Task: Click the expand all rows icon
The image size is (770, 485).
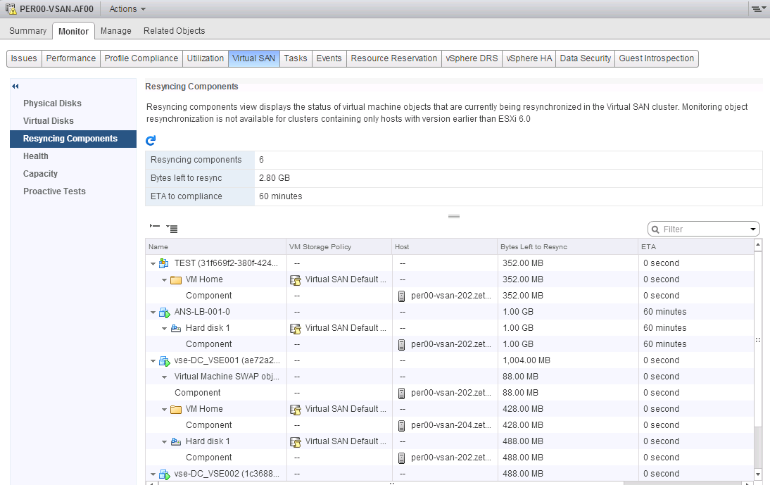Action: (x=172, y=228)
